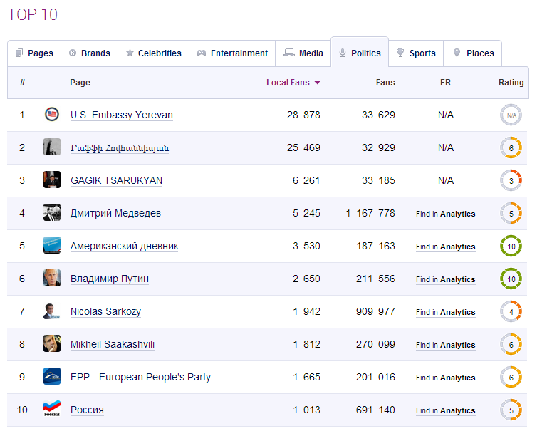The image size is (542, 441).
Task: Click the rating 3 ring for GAGIK TSARUKYAN
Action: 511,180
